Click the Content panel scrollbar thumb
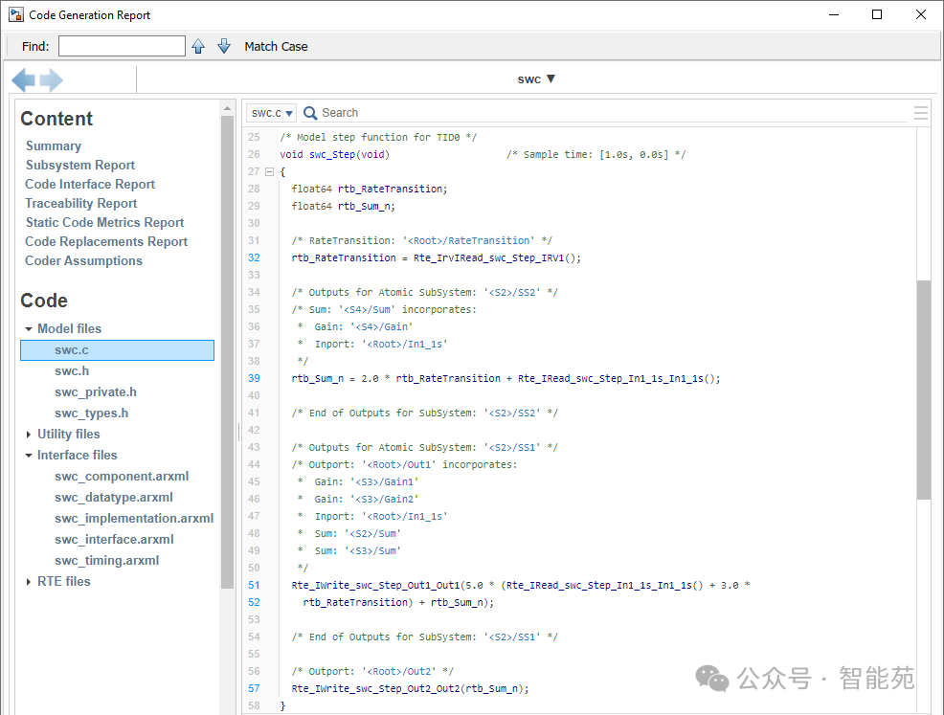 [227, 351]
